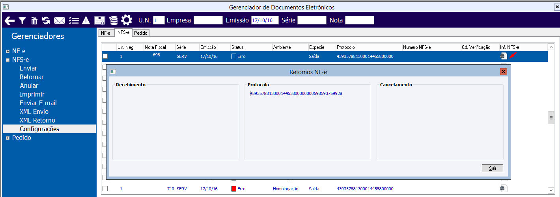Image resolution: width=560 pixels, height=197 pixels.
Task: Click the Cd. Verificação column header
Action: [x=480, y=47]
